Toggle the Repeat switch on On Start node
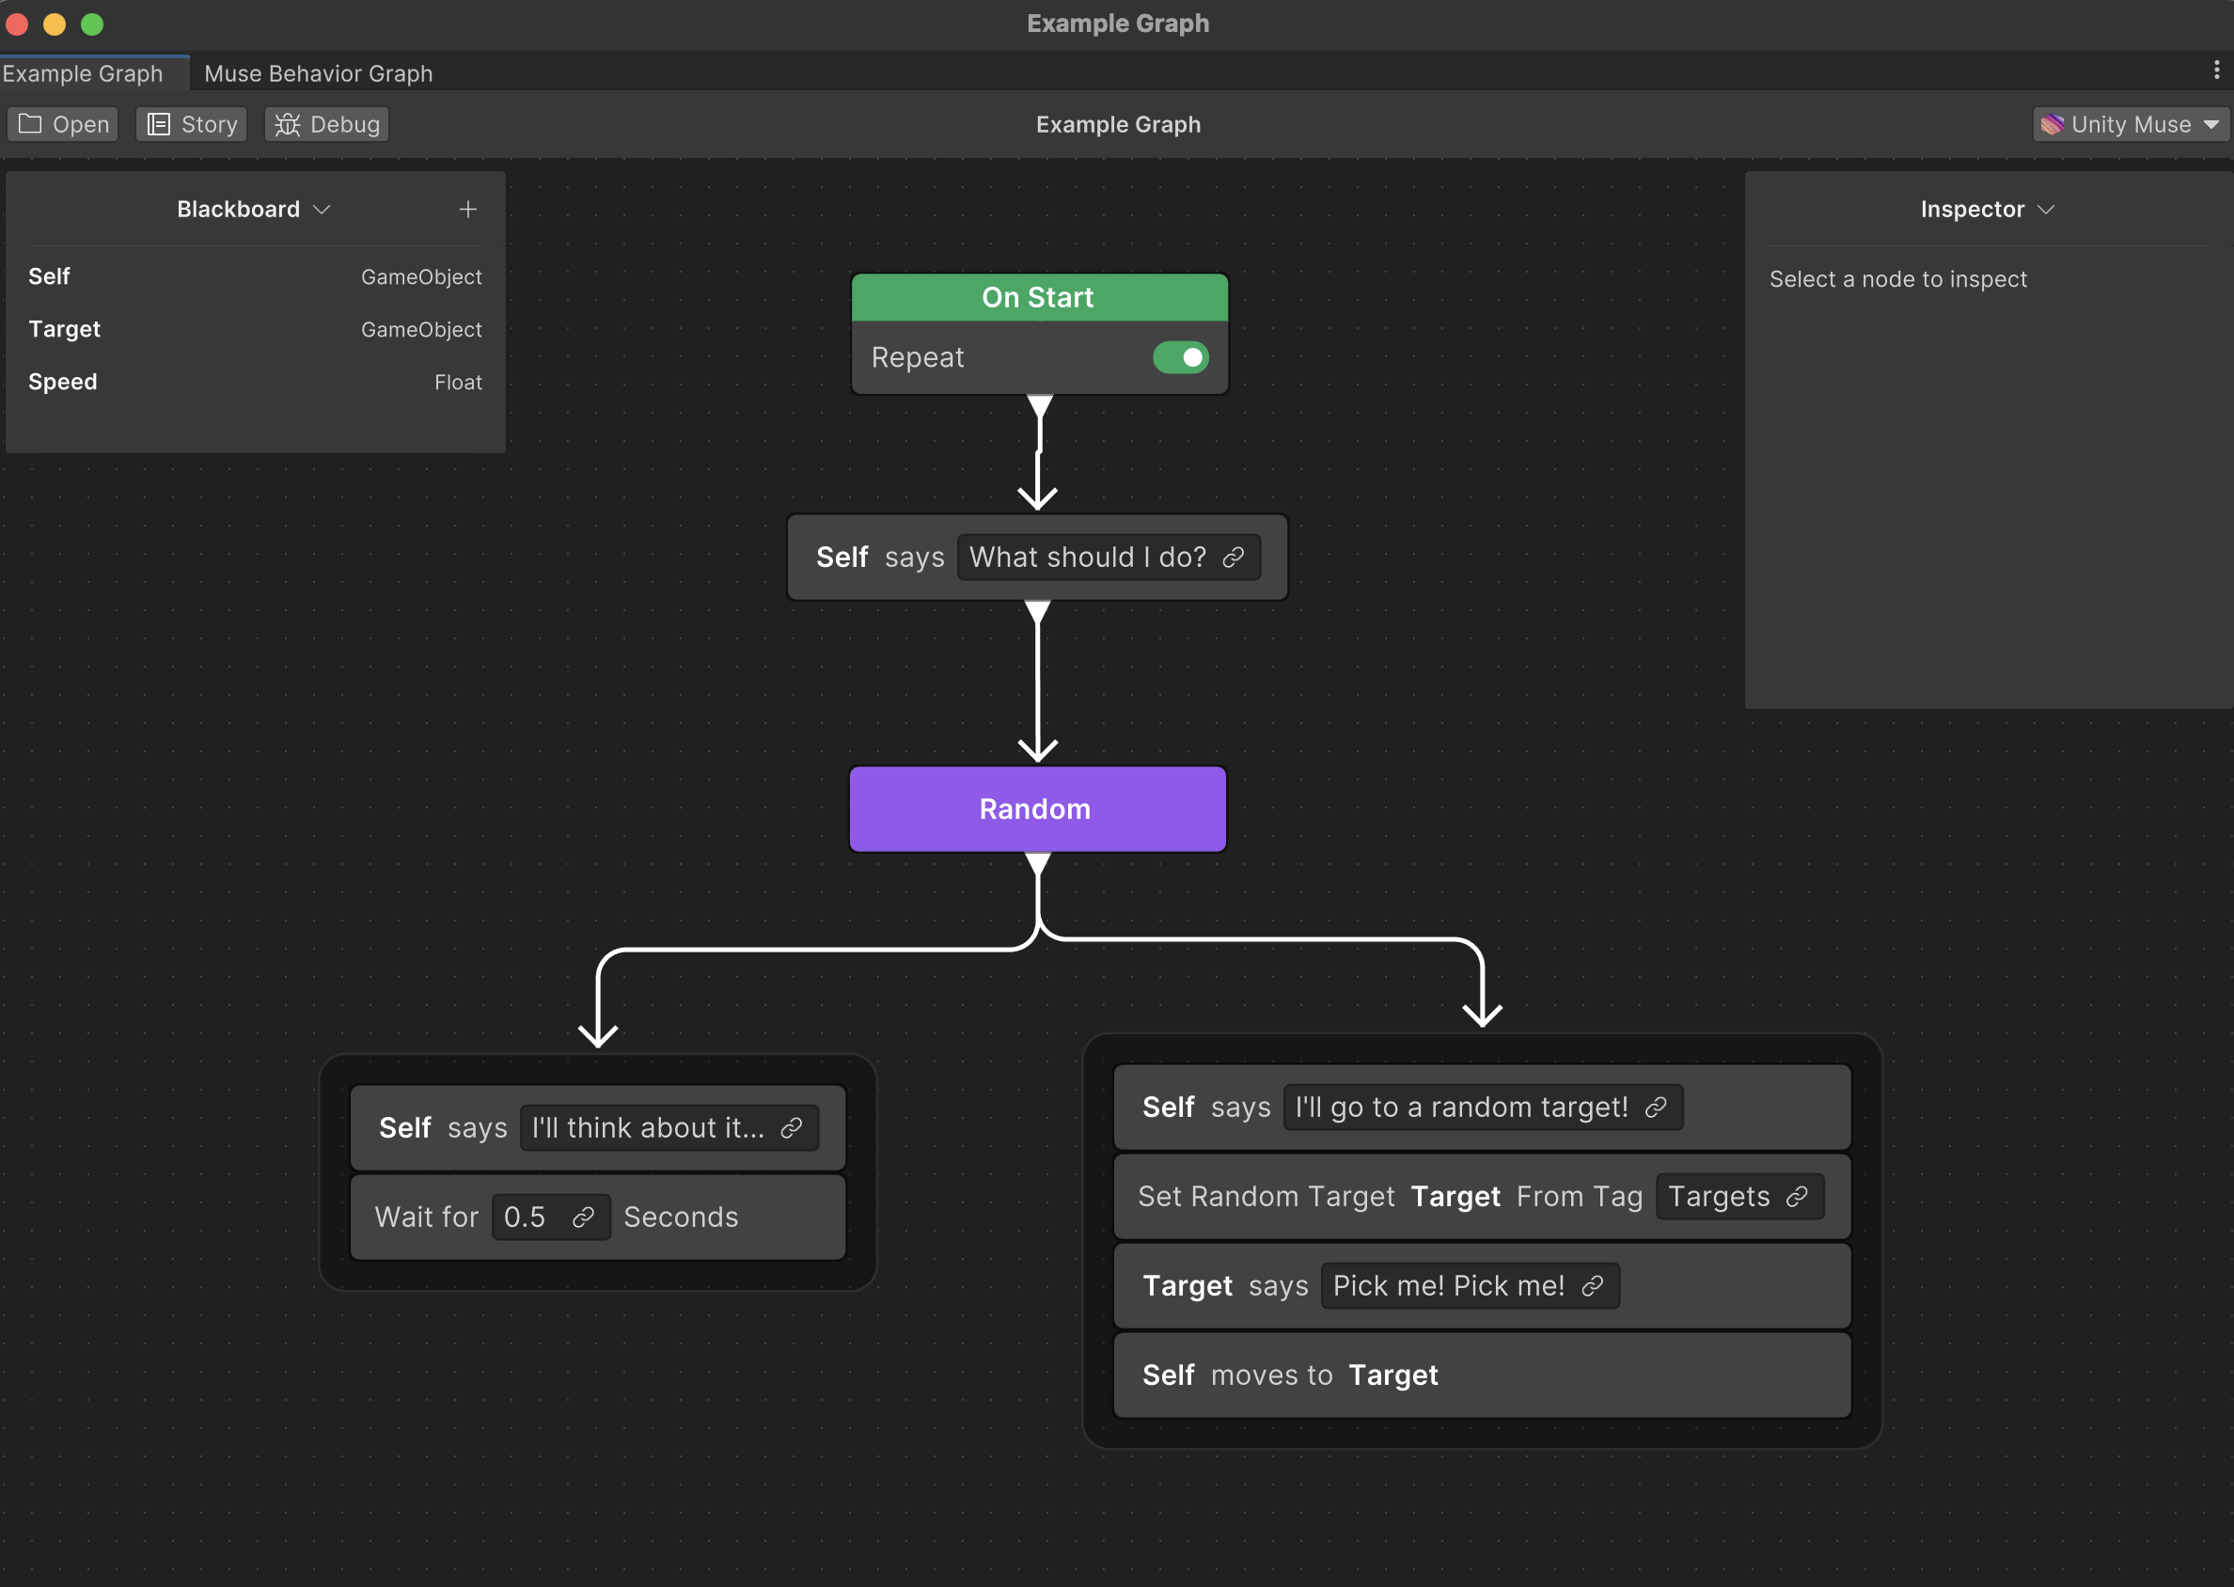Screen dimensions: 2234x1587 (1180, 357)
